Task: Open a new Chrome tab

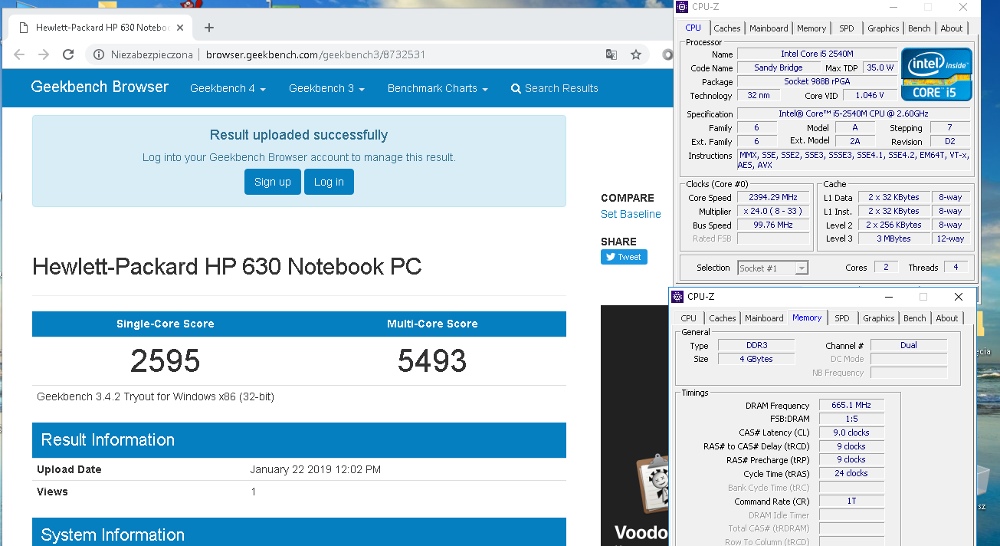Action: [209, 28]
